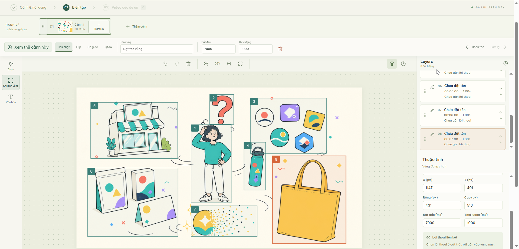Screen dimensions: 519x249
Task: Open Video của dự án step
Action: pos(124,7)
